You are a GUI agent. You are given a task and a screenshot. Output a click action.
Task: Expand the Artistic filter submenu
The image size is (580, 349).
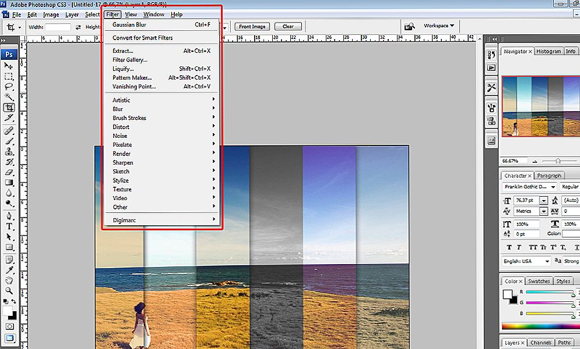[x=161, y=100]
